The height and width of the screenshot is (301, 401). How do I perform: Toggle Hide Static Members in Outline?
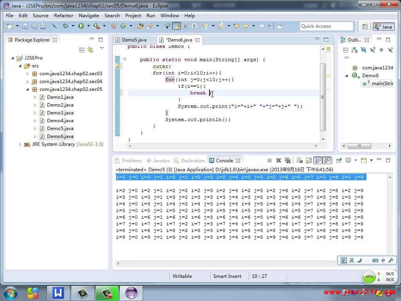click(372, 50)
